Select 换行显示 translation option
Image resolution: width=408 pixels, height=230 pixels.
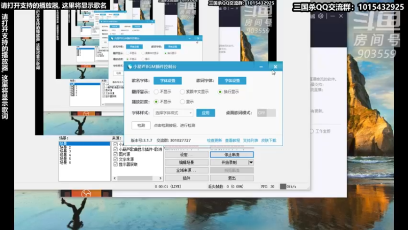pyautogui.click(x=220, y=92)
